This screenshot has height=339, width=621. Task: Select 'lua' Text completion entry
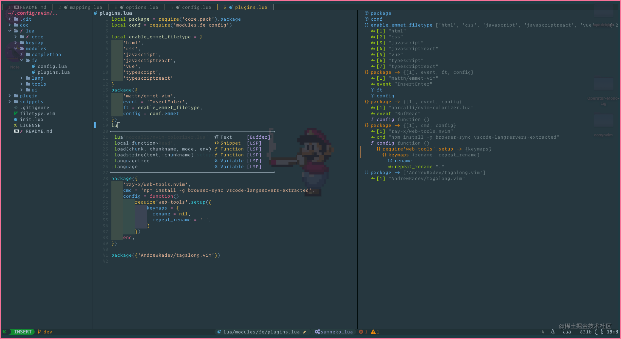192,137
